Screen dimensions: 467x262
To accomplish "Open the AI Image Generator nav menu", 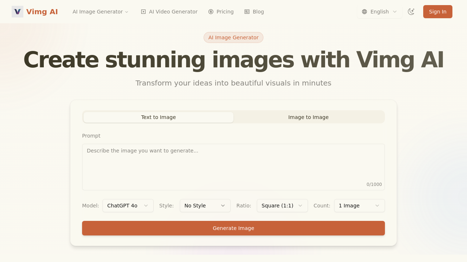I will pyautogui.click(x=100, y=11).
